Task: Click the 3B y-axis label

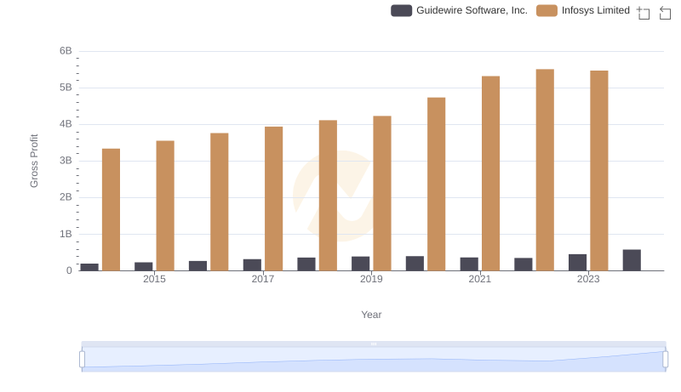Action: pyautogui.click(x=66, y=161)
